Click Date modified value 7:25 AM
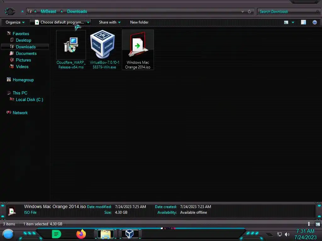 [x=130, y=206]
